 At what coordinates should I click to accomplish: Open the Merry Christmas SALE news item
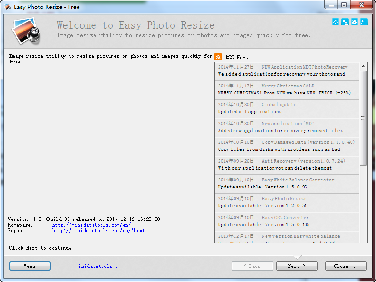pyautogui.click(x=287, y=90)
